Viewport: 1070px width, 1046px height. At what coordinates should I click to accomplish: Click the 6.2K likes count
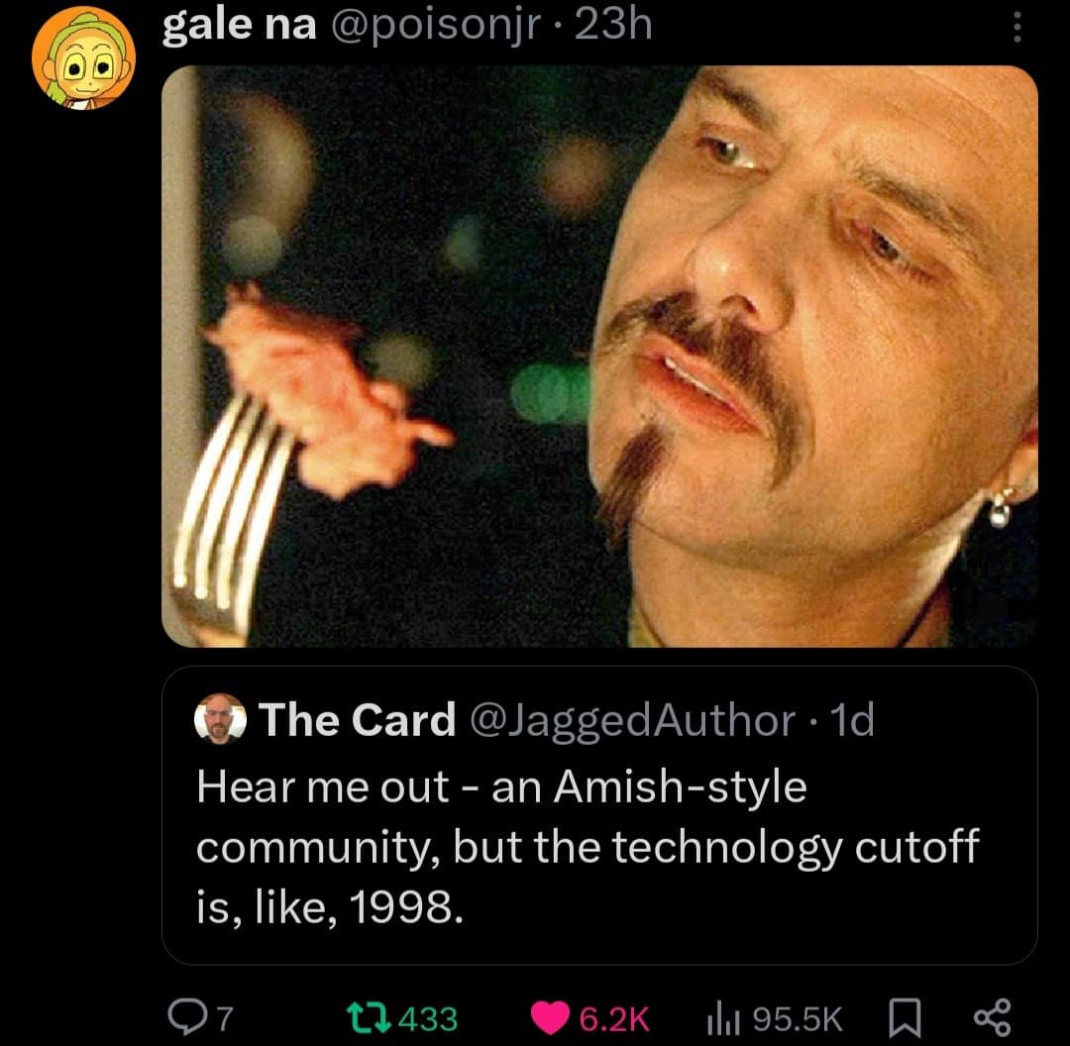(x=617, y=1018)
